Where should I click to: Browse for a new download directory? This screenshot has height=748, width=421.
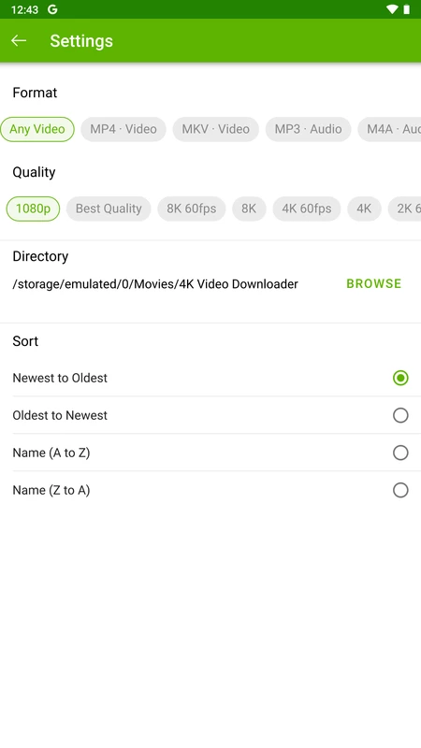[373, 284]
